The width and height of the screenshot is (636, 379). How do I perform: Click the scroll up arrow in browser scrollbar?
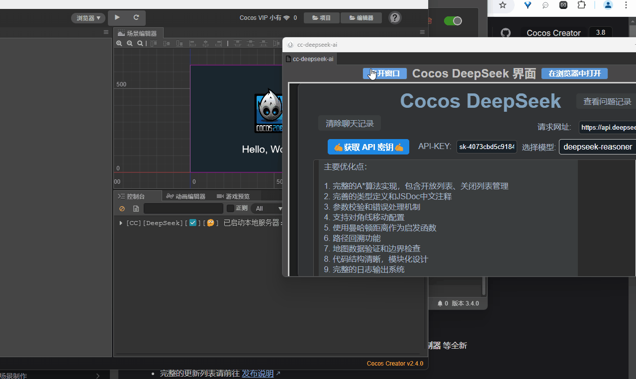(632, 21)
